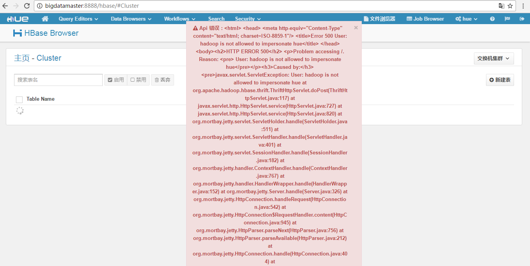This screenshot has width=530, height=266.
Task: Focus the 搜索表名 search field
Action: coord(58,80)
